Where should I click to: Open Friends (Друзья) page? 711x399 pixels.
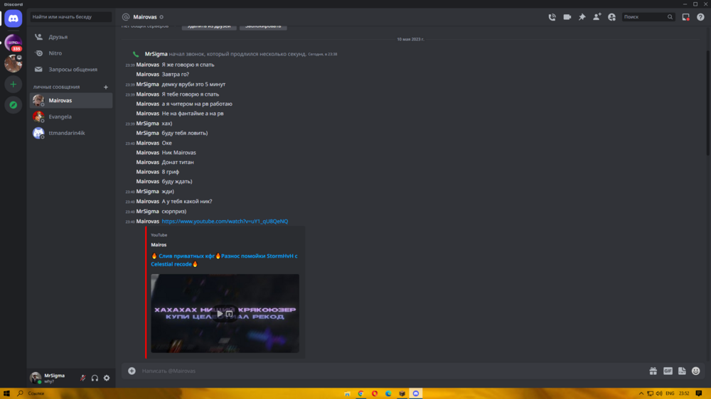point(70,37)
